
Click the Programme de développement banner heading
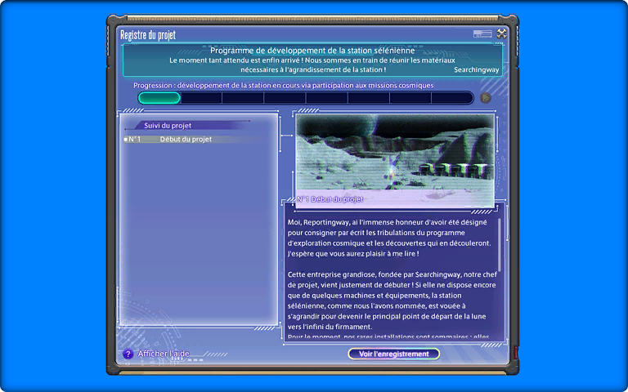[312, 51]
